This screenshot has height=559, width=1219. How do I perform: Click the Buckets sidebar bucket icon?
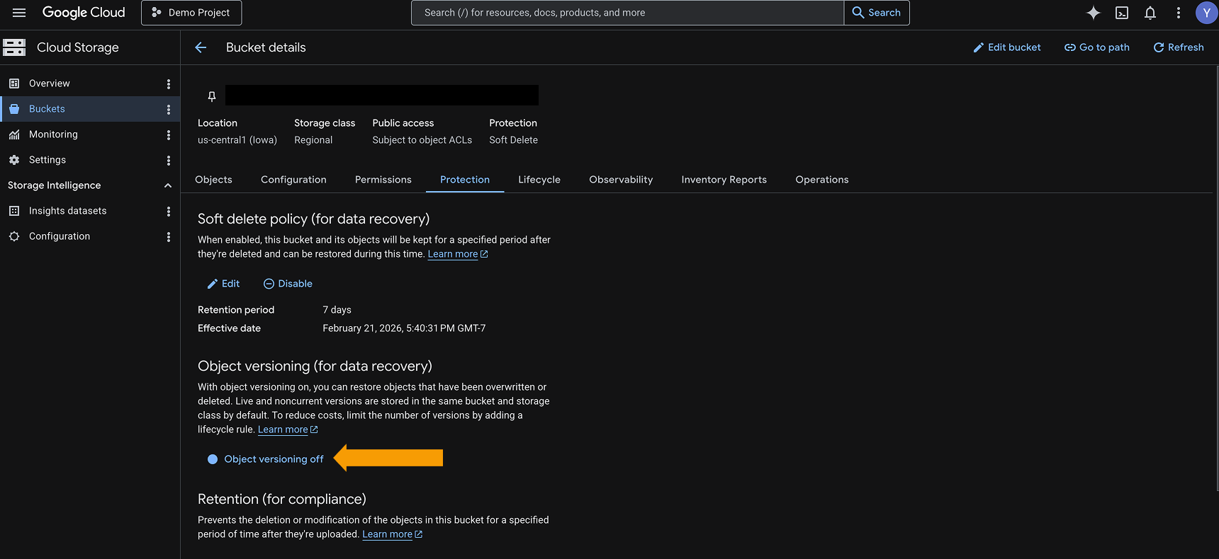coord(14,109)
